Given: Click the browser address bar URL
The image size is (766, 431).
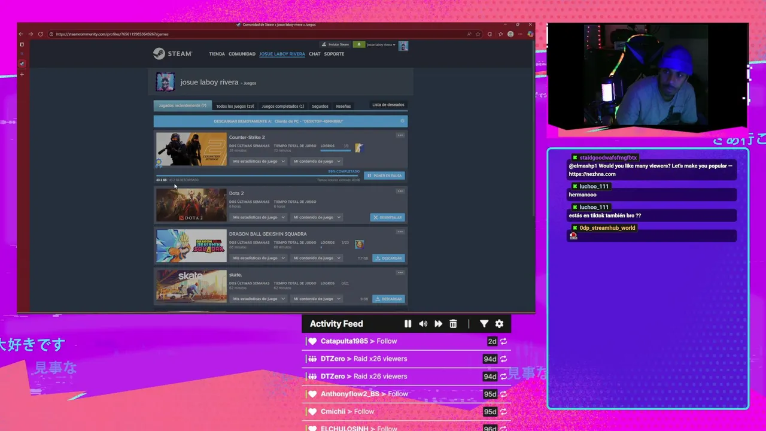Looking at the screenshot, I should click(x=113, y=34).
